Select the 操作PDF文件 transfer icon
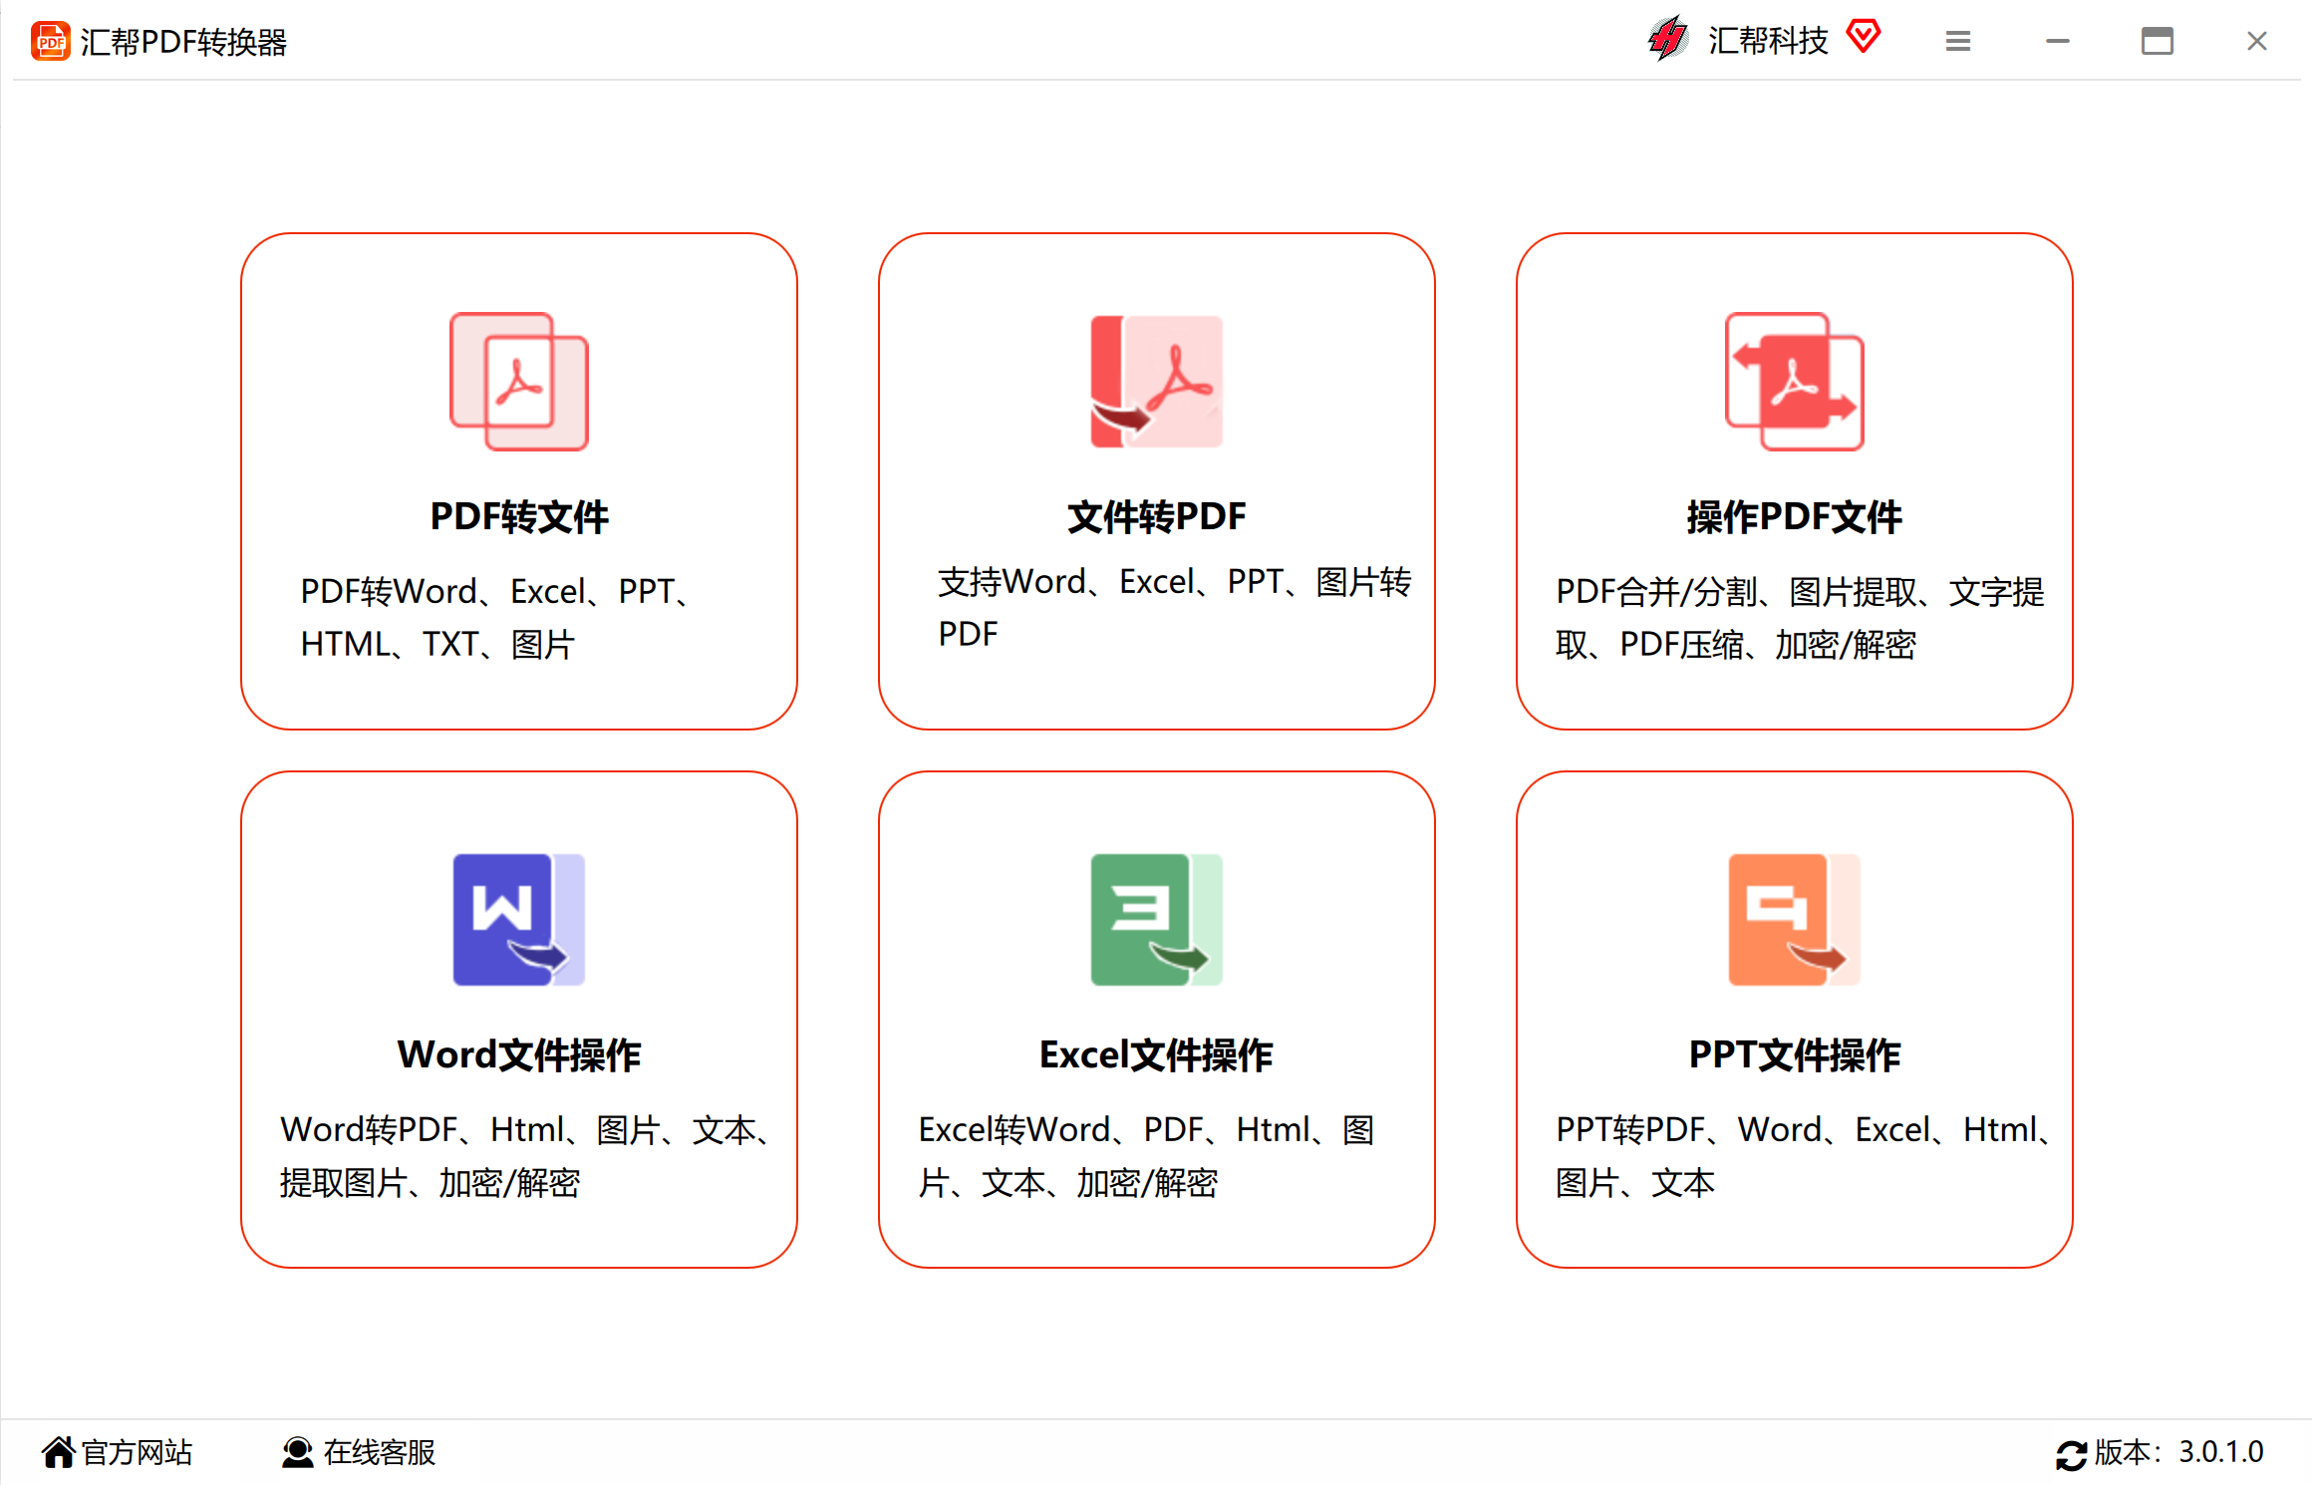 pyautogui.click(x=1793, y=381)
